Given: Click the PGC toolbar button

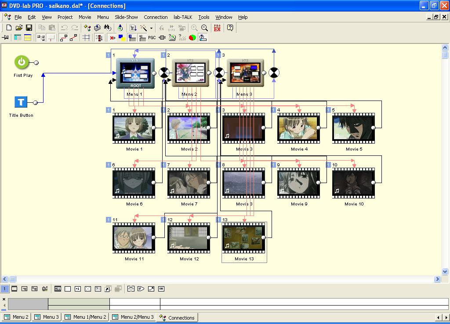Looking at the screenshot, I should click(x=152, y=38).
